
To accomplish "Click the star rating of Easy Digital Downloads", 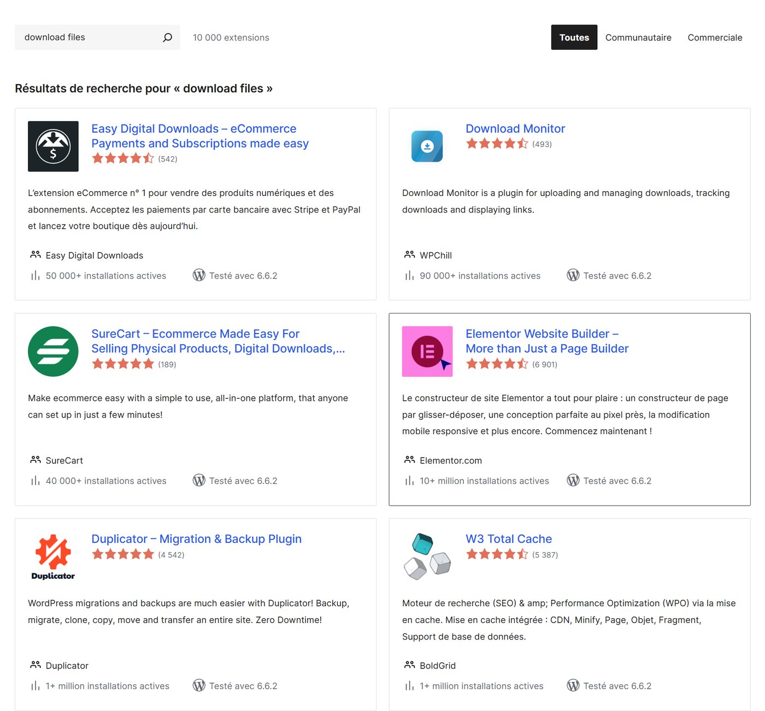I will click(x=123, y=158).
